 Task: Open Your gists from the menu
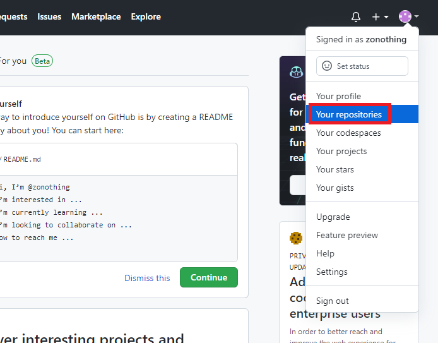click(362, 188)
